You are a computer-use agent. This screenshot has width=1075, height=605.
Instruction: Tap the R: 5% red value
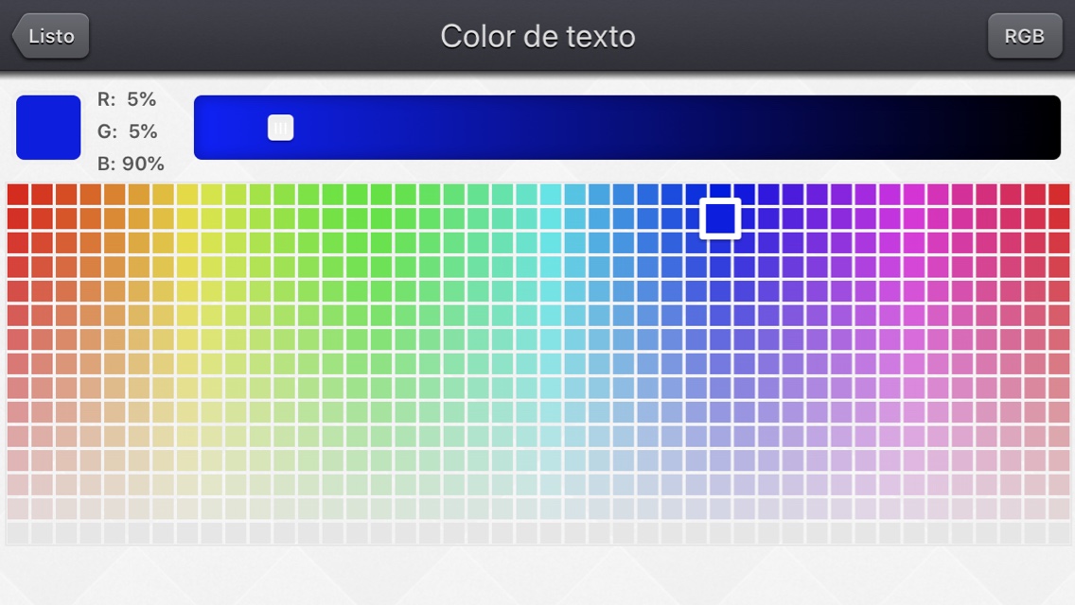click(x=127, y=99)
